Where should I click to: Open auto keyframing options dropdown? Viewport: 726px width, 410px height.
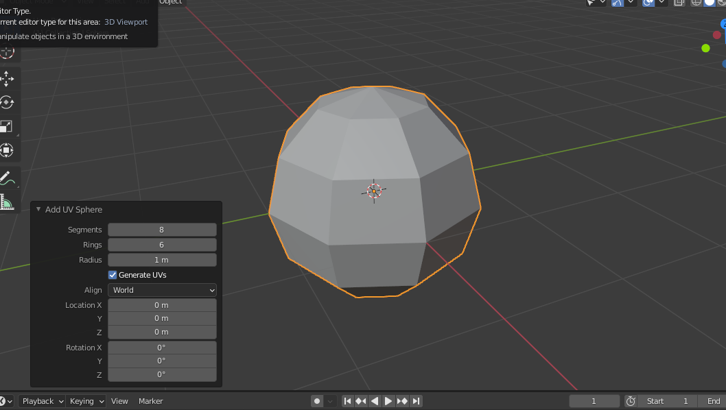[330, 401]
